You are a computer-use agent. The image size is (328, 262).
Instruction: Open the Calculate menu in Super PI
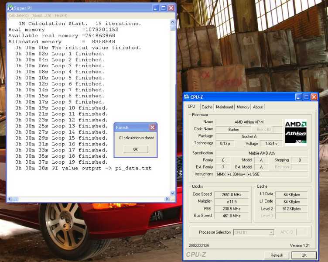coord(19,15)
